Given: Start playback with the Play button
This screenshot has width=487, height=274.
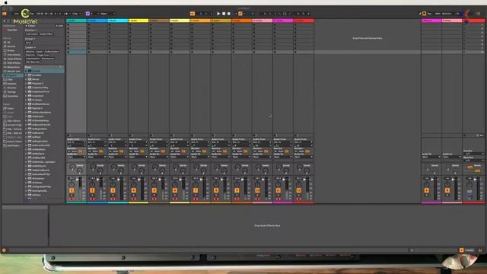Looking at the screenshot, I should [x=218, y=14].
